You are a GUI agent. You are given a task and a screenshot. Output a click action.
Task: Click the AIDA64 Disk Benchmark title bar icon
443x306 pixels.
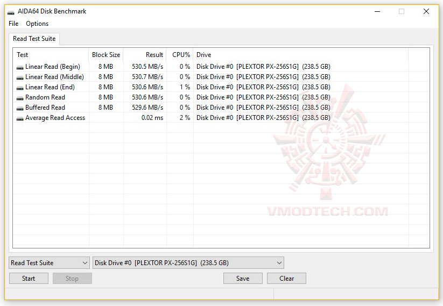(11, 12)
